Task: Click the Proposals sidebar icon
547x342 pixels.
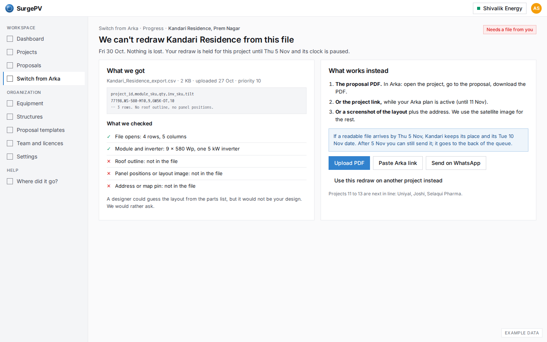Action: [10, 65]
